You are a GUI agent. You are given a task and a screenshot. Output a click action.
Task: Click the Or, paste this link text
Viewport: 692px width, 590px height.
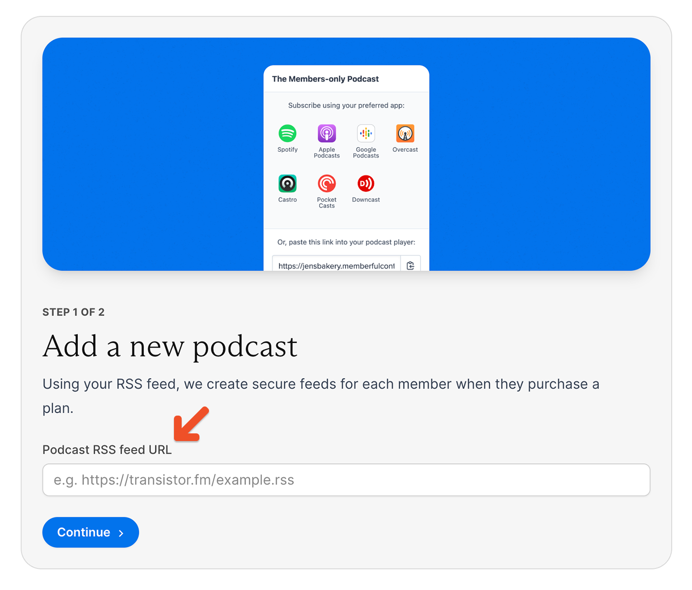[x=346, y=242]
